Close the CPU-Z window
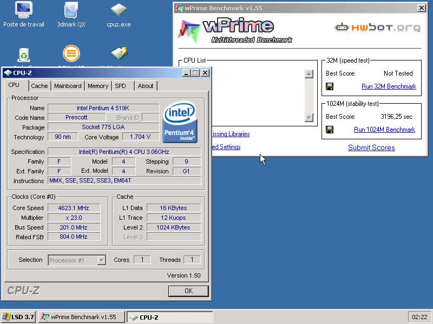 click(205, 73)
